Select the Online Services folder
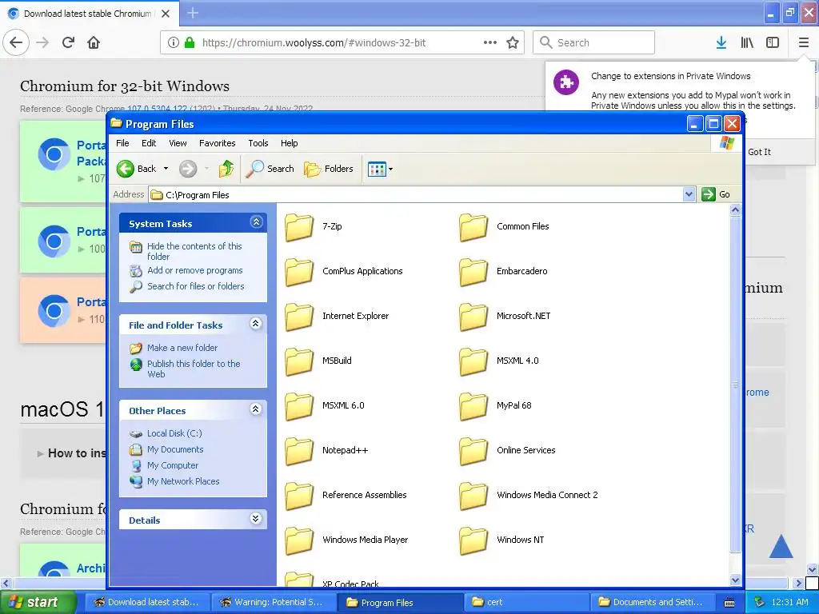This screenshot has height=614, width=819. (x=507, y=450)
